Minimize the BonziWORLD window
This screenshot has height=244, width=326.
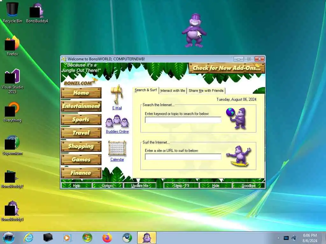238,59
